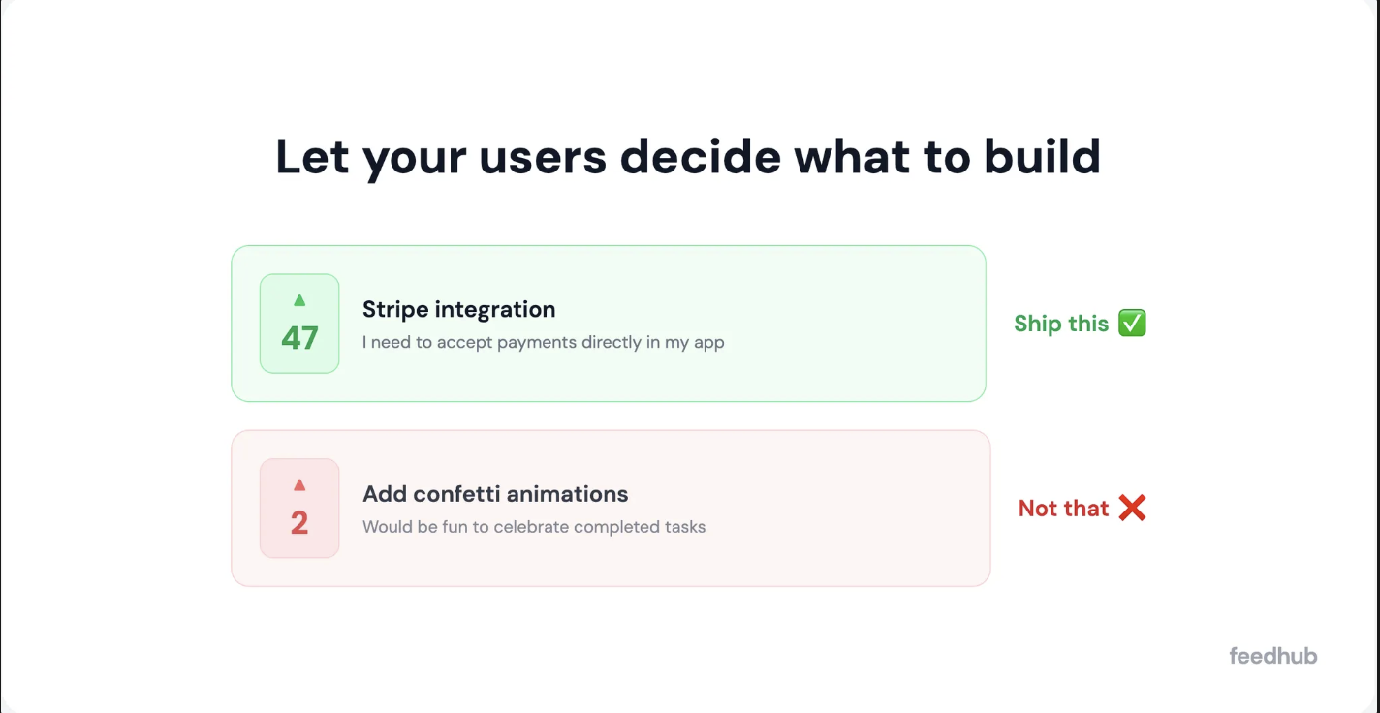This screenshot has width=1380, height=713.
Task: Select the green checkmark next to Ship this
Action: [1133, 323]
